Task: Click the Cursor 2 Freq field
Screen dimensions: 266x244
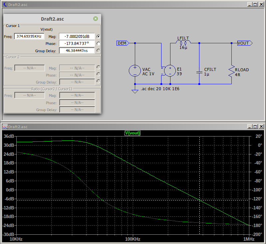Action: [x=30, y=68]
